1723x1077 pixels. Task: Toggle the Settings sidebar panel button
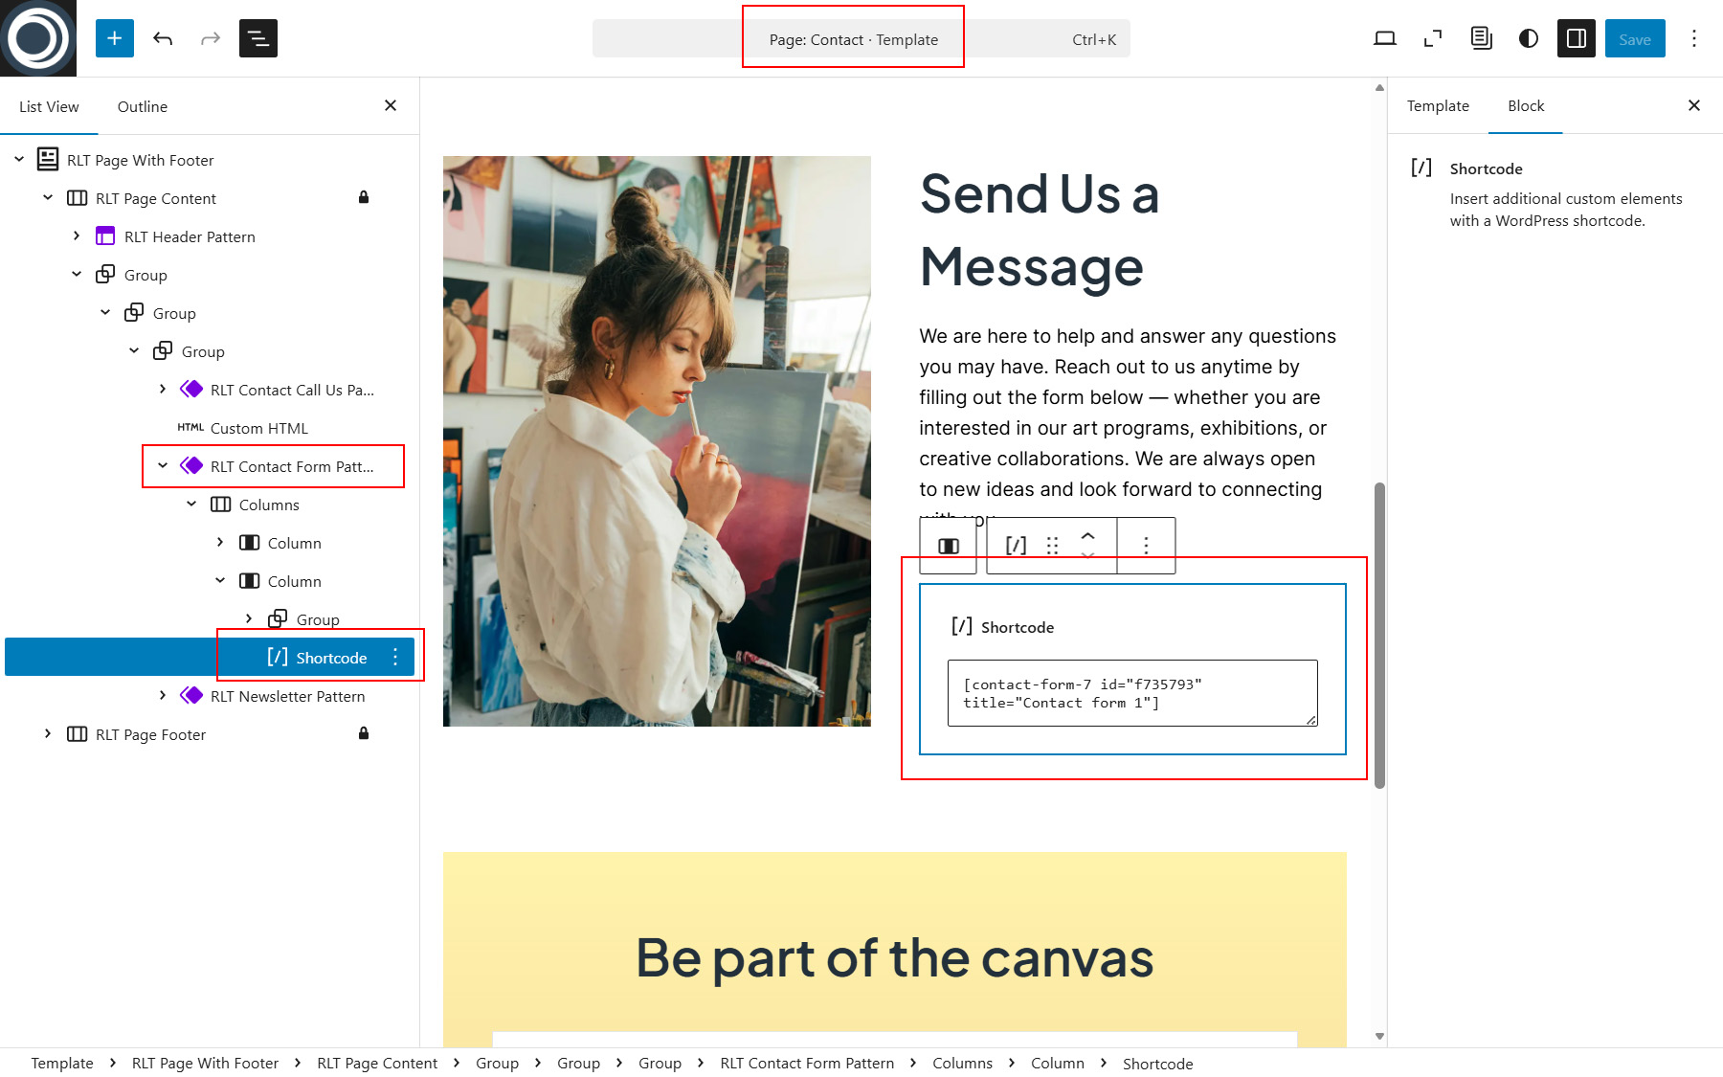pyautogui.click(x=1576, y=38)
